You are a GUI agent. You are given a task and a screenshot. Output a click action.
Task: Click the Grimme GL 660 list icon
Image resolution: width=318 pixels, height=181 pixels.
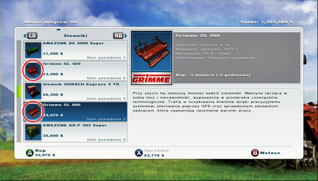click(x=33, y=111)
